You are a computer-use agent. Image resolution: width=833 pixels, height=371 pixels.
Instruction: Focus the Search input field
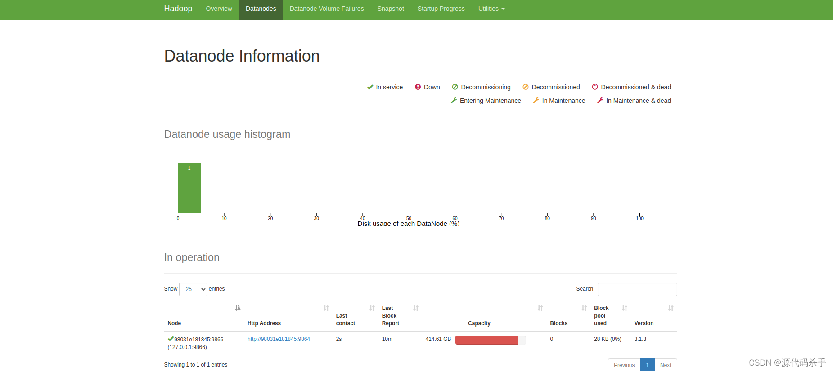(637, 289)
